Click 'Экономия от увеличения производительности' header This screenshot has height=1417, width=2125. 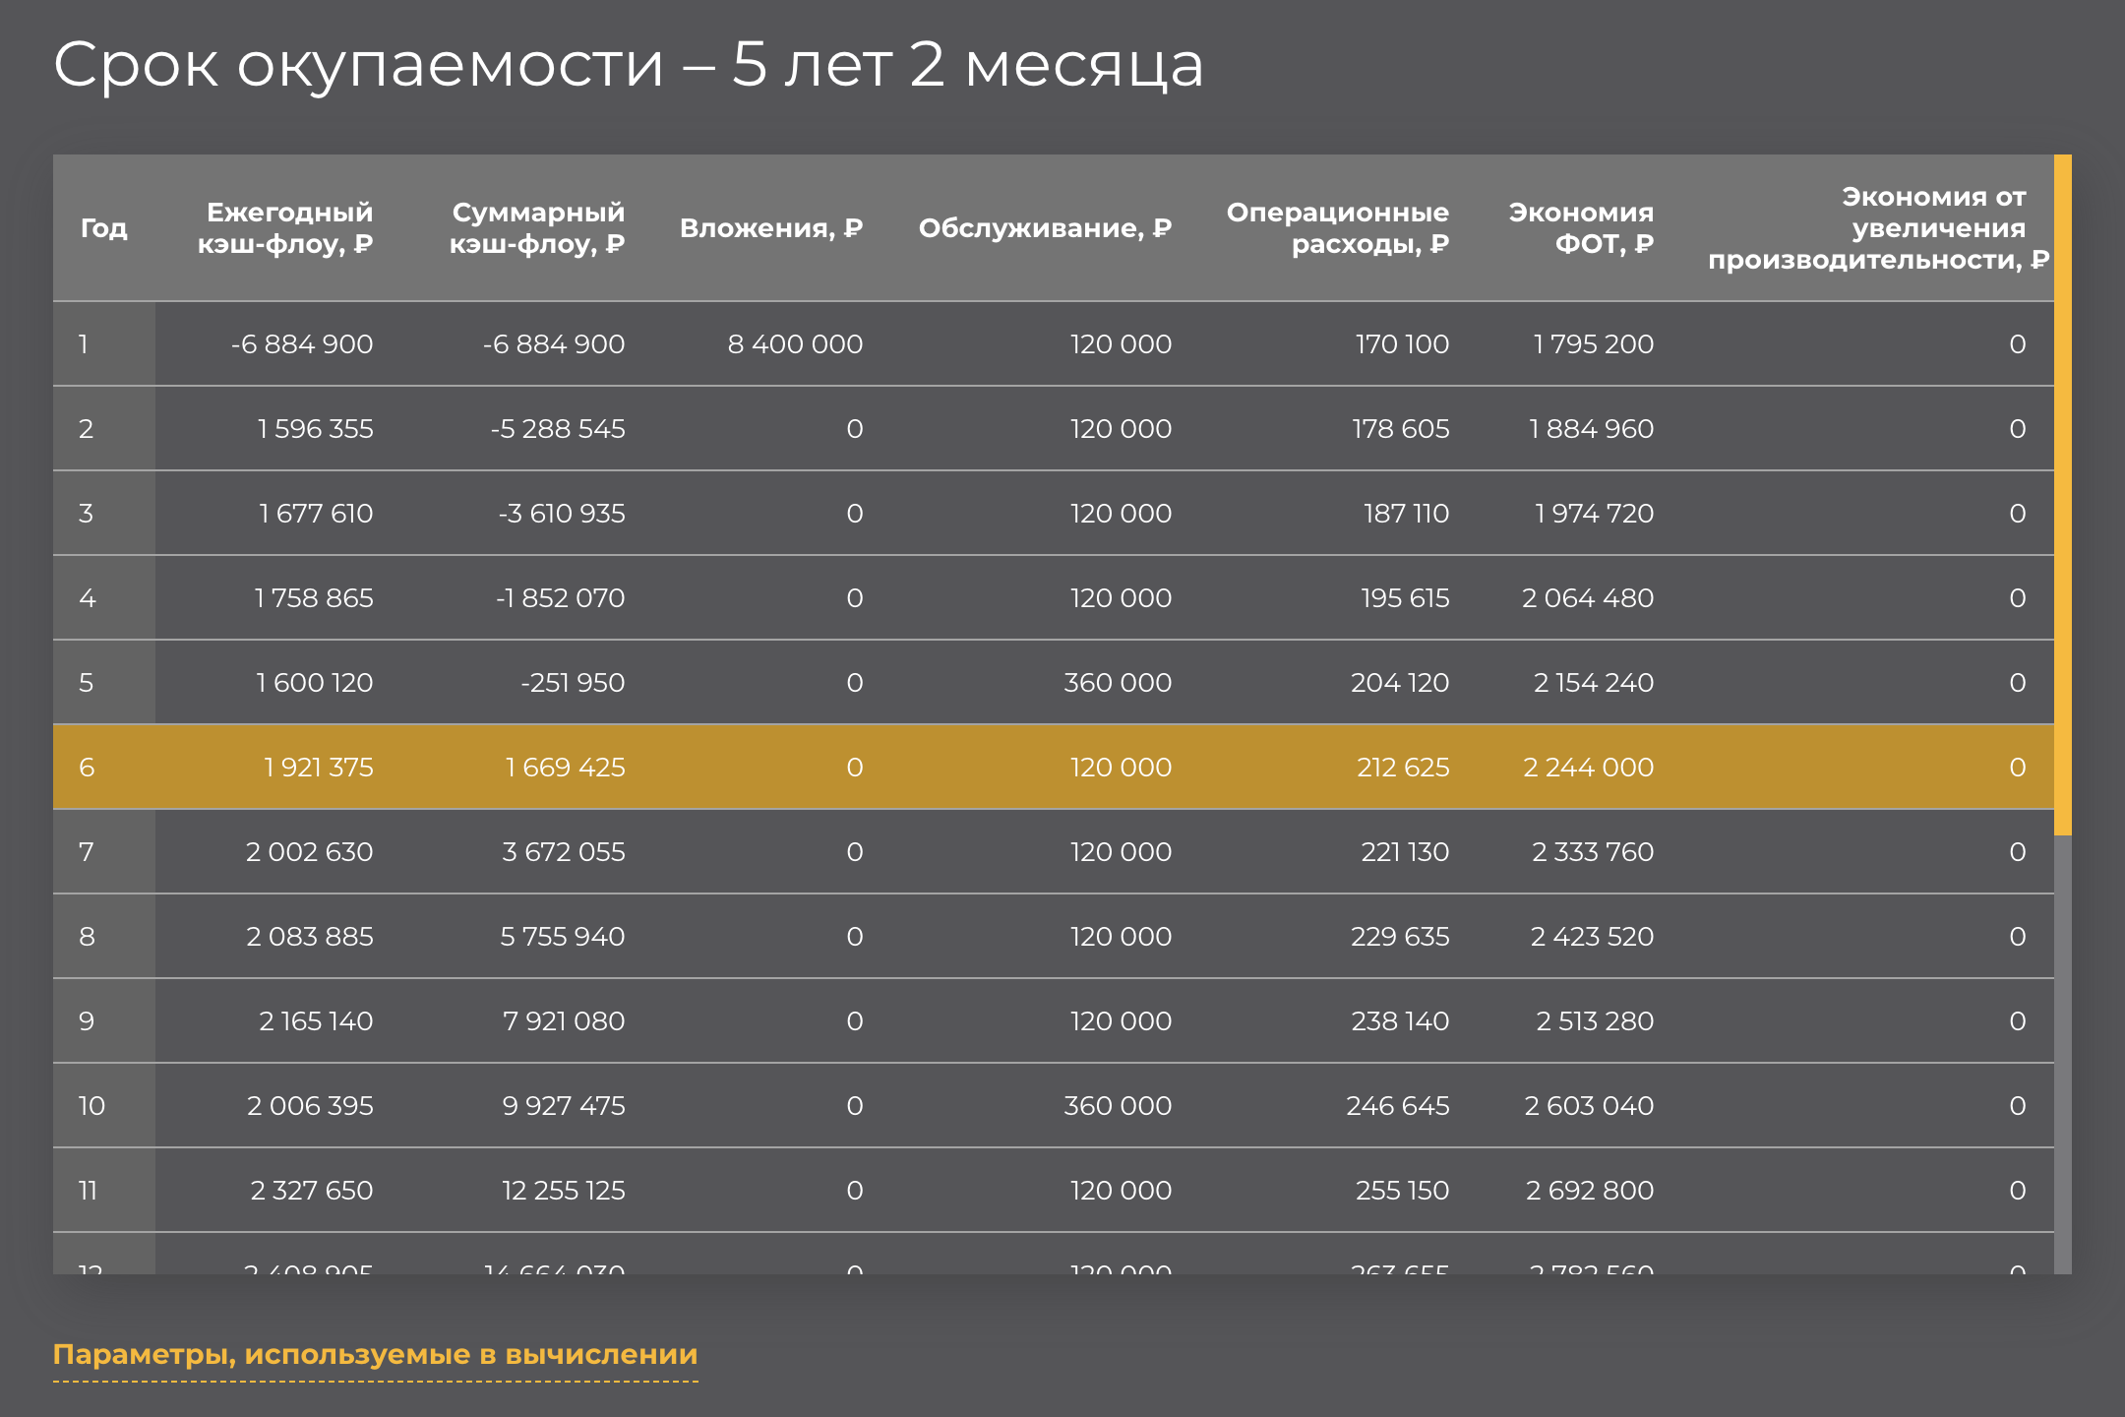pos(1877,228)
